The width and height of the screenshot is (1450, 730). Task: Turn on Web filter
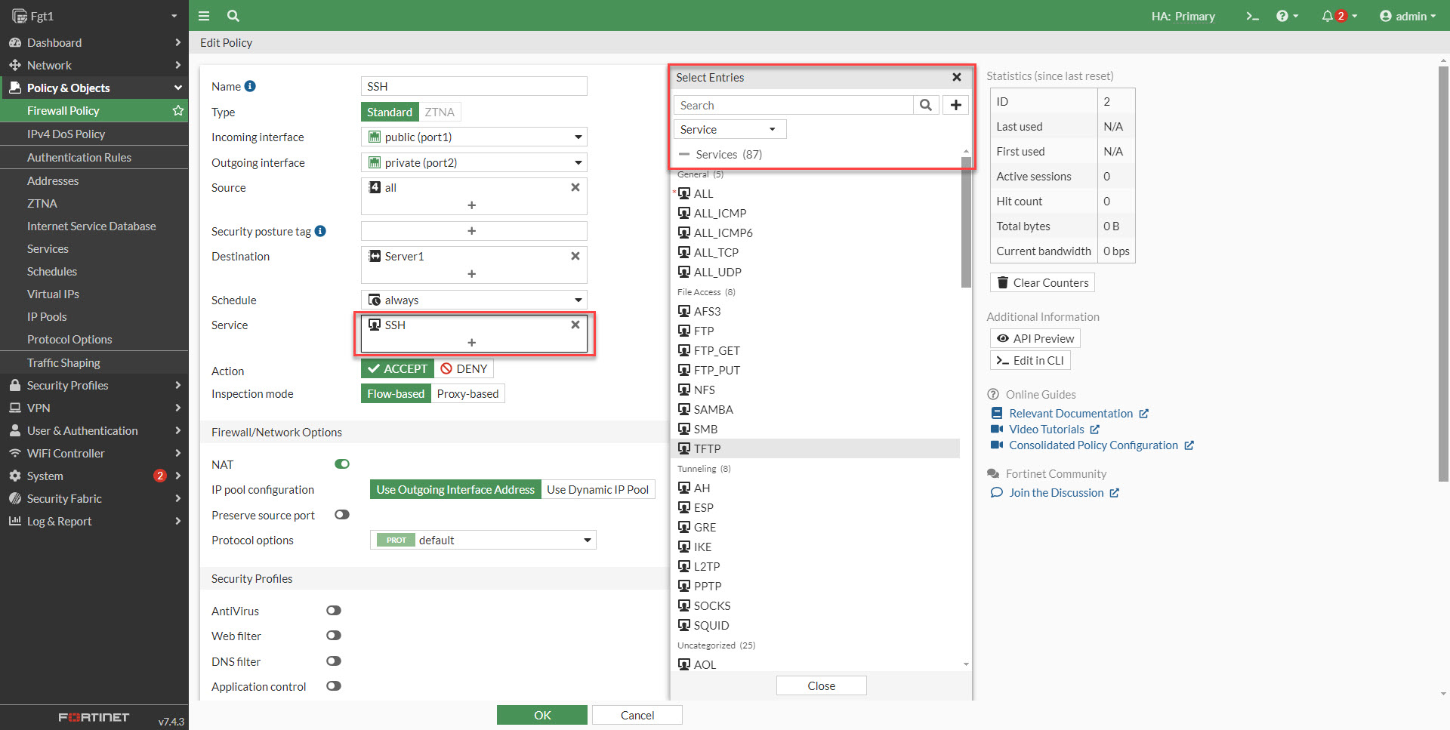(x=334, y=636)
